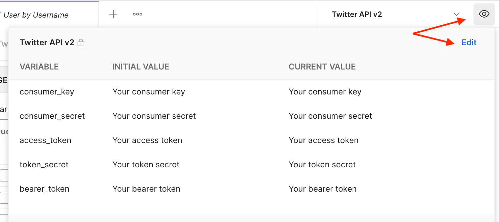
Task: Click the lock icon beside Twitter API v2
Action: 81,43
